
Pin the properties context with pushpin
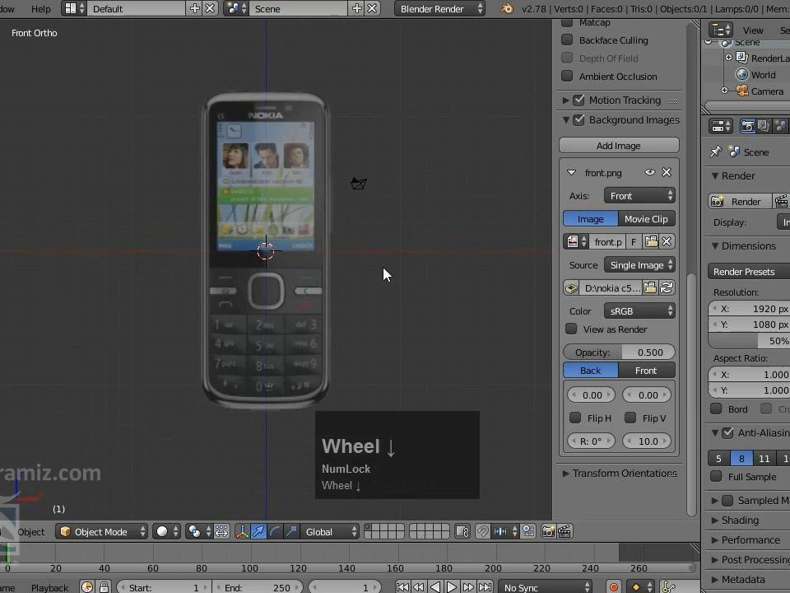tap(716, 152)
